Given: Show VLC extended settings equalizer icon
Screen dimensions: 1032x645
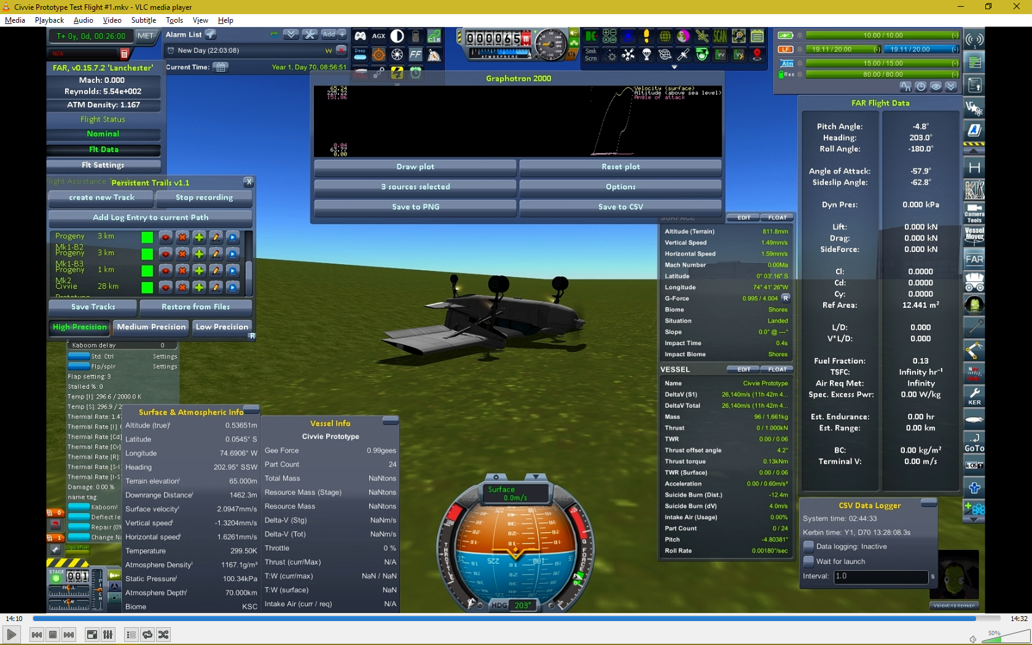Looking at the screenshot, I should point(108,635).
